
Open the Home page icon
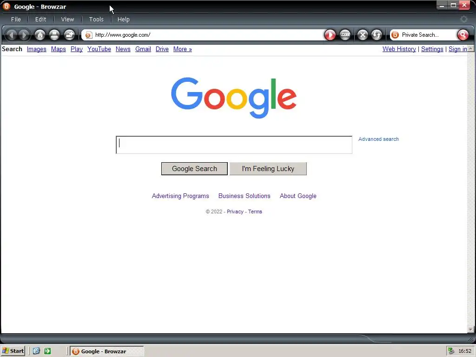click(x=40, y=35)
